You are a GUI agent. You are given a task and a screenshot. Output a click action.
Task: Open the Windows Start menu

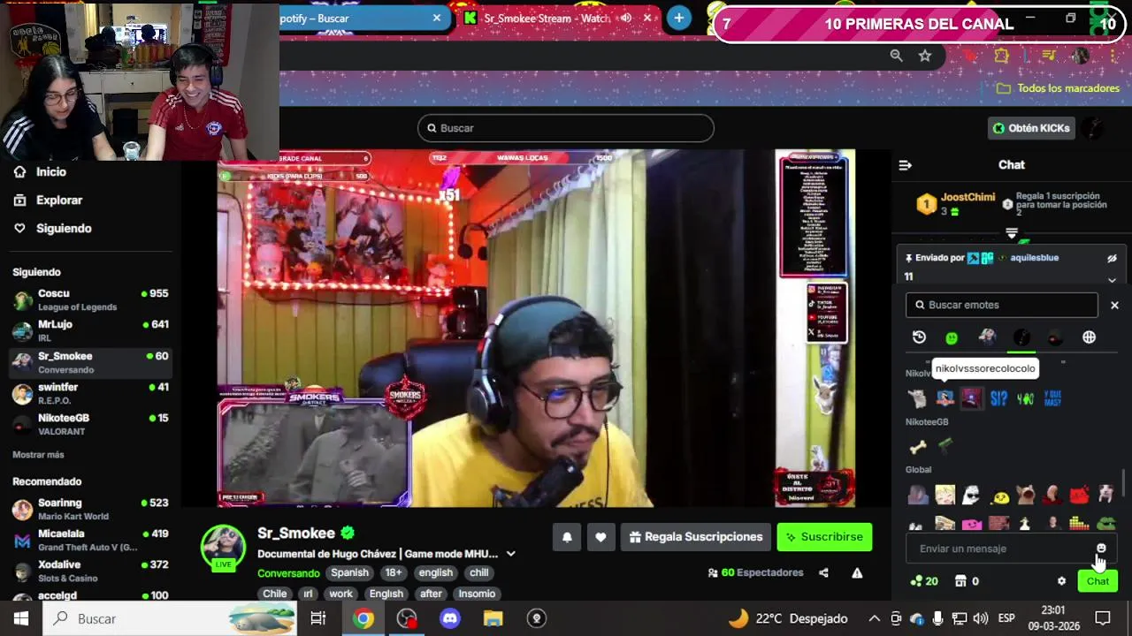[21, 618]
